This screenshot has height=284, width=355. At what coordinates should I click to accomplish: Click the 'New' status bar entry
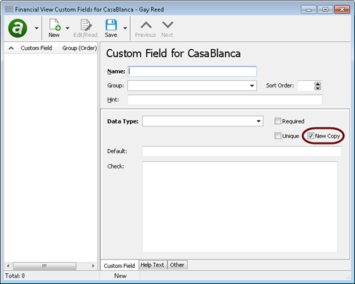point(120,276)
